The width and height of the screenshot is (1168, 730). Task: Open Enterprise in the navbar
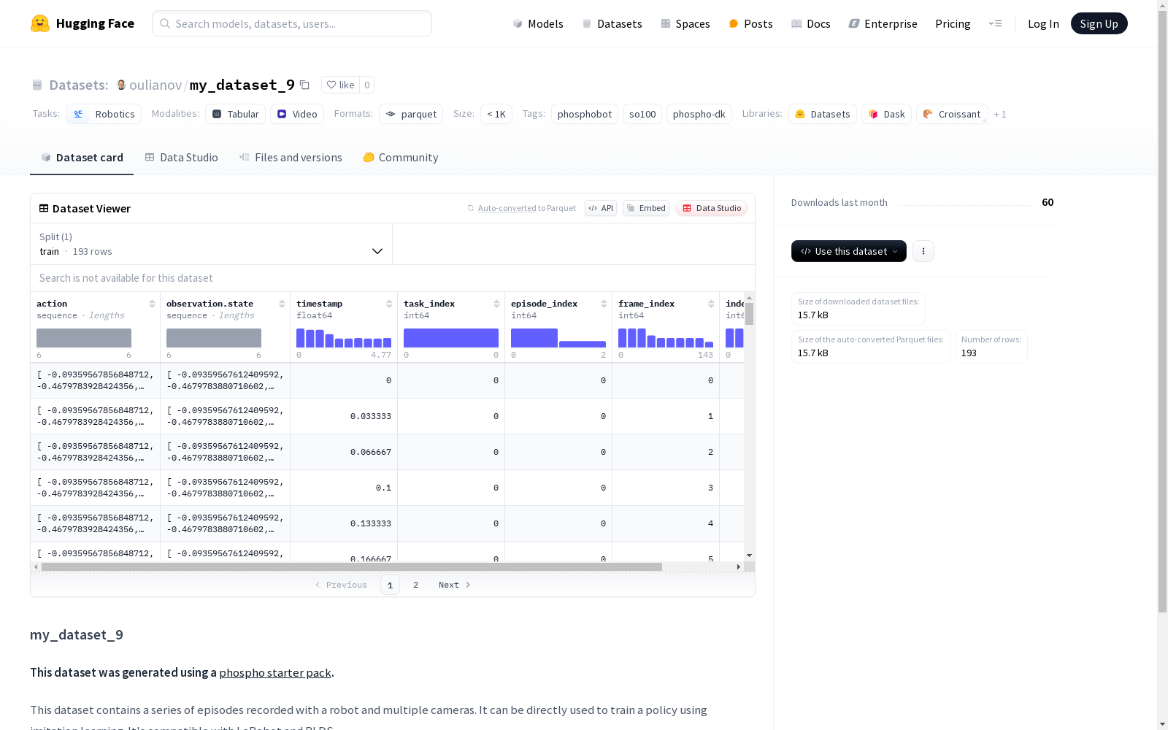pos(883,23)
